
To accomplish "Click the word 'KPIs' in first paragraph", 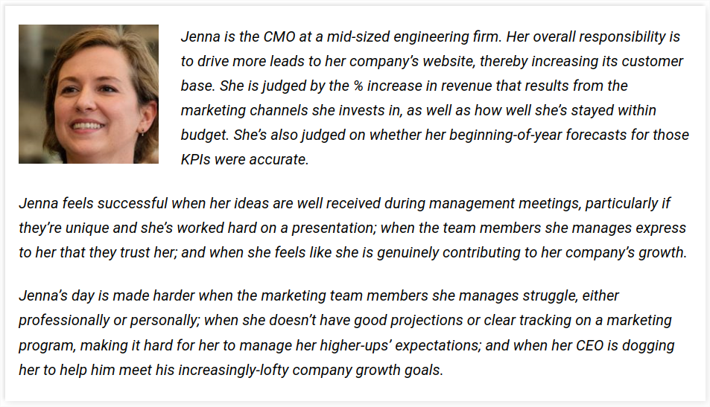I will tap(196, 160).
